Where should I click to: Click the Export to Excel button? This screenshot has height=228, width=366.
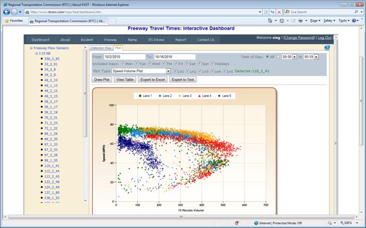pyautogui.click(x=152, y=80)
